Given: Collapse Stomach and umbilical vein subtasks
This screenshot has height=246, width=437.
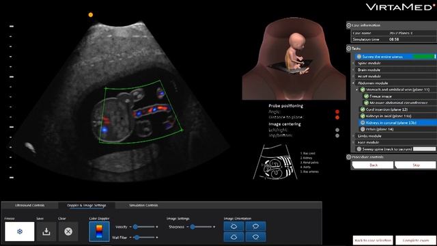Looking at the screenshot, I should tap(356, 90).
